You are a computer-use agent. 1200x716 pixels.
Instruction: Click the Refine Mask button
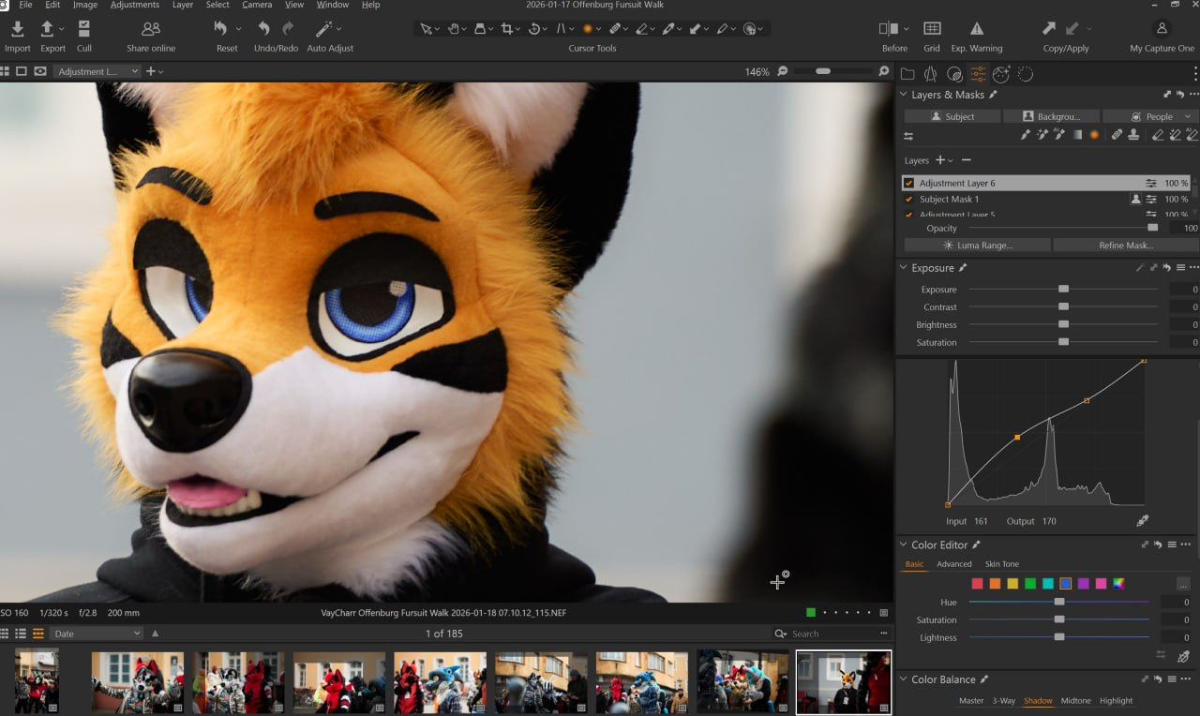click(x=1125, y=246)
